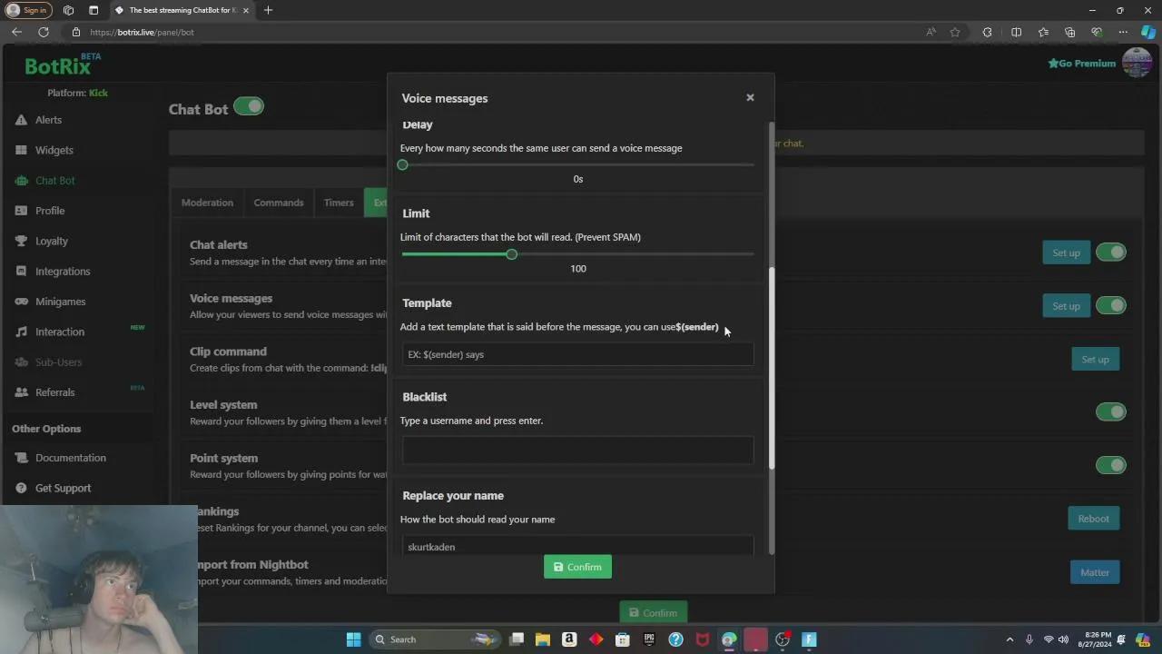This screenshot has height=654, width=1162.
Task: Click the Go Premium star link
Action: [x=1081, y=64]
